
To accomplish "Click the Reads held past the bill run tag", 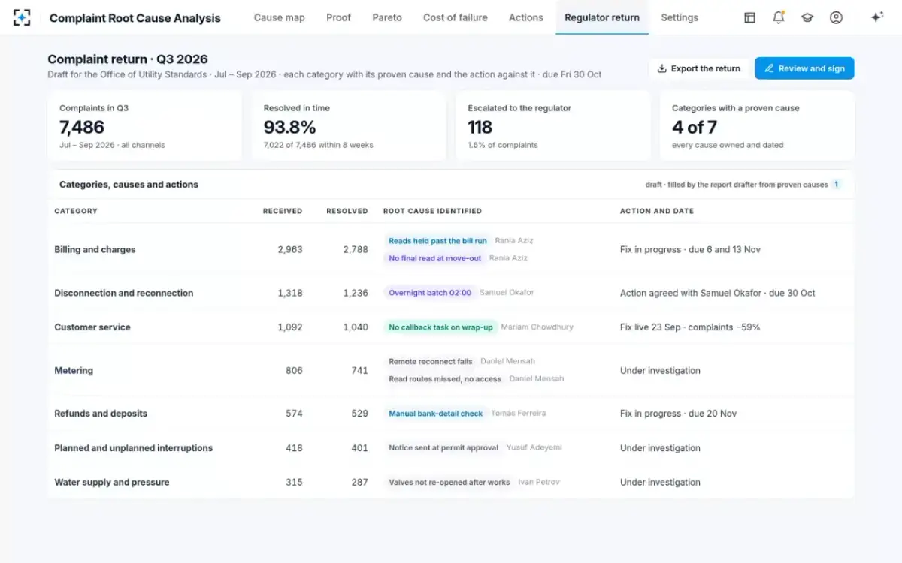I will pyautogui.click(x=437, y=241).
